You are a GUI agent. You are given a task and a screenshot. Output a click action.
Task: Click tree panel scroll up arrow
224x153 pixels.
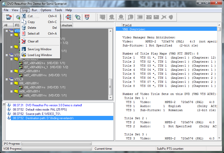[x=110, y=31]
